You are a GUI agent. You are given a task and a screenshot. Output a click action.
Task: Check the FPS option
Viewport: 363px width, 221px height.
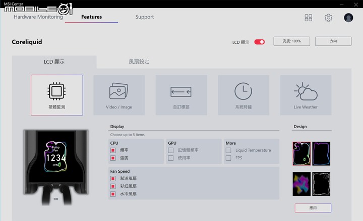point(228,158)
